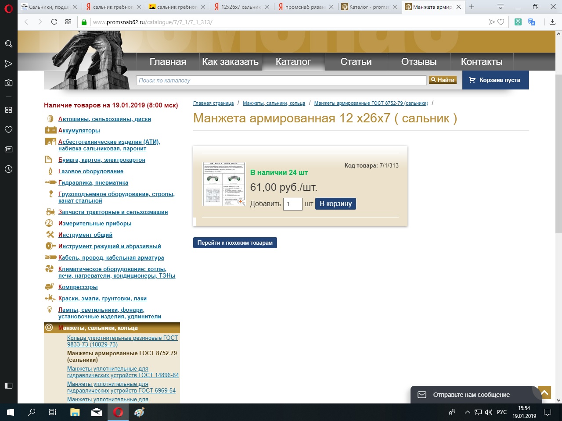562x421 pixels.
Task: Open Opera snapshot camera tool
Action: pyautogui.click(x=8, y=83)
